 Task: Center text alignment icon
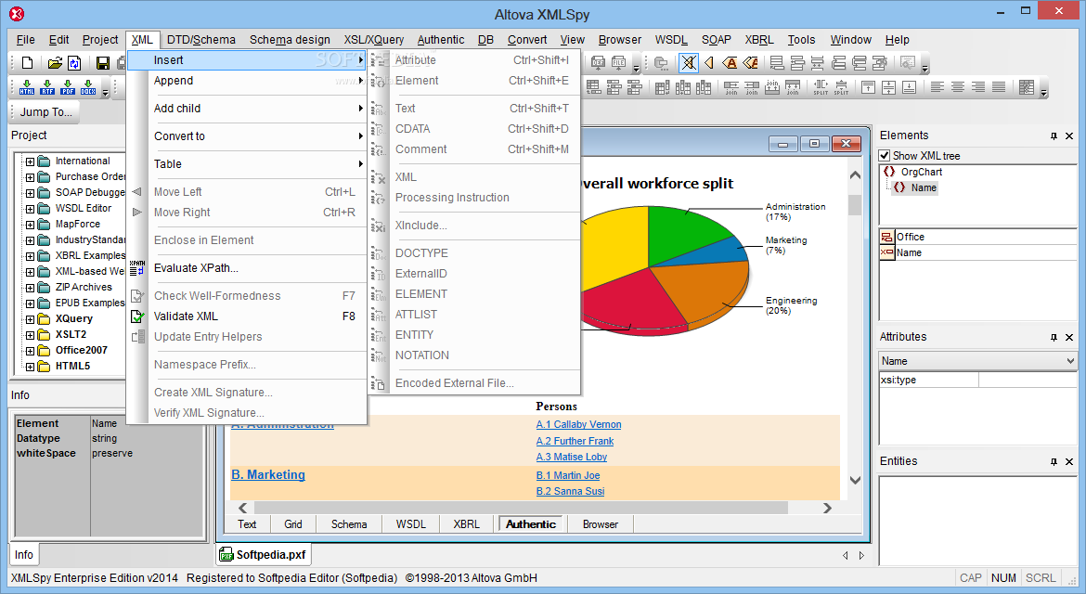958,87
